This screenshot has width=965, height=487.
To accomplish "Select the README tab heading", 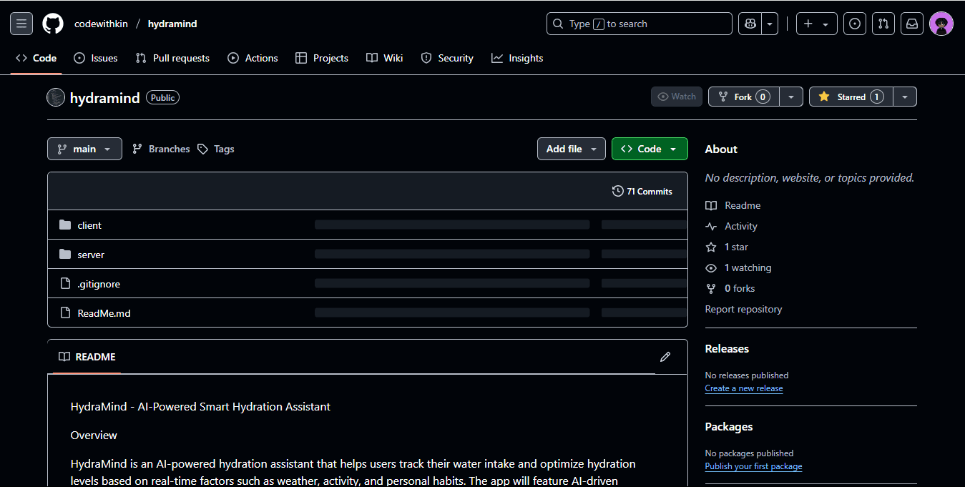I will pyautogui.click(x=87, y=357).
